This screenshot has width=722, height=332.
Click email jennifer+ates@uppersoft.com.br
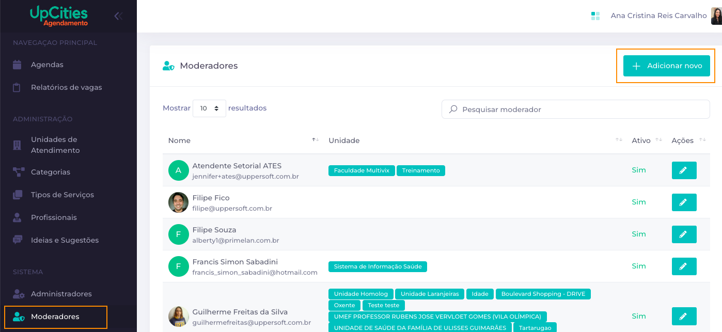pyautogui.click(x=246, y=177)
